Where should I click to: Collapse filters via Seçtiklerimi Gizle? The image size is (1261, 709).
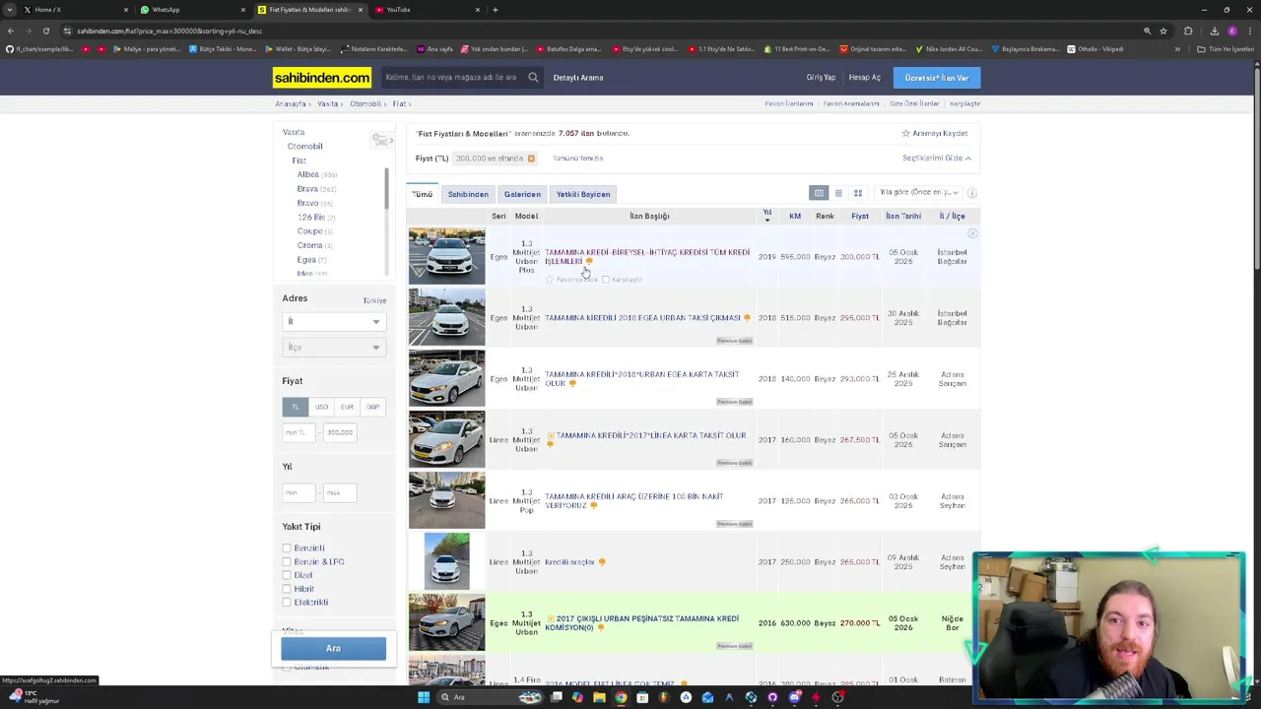[936, 159]
